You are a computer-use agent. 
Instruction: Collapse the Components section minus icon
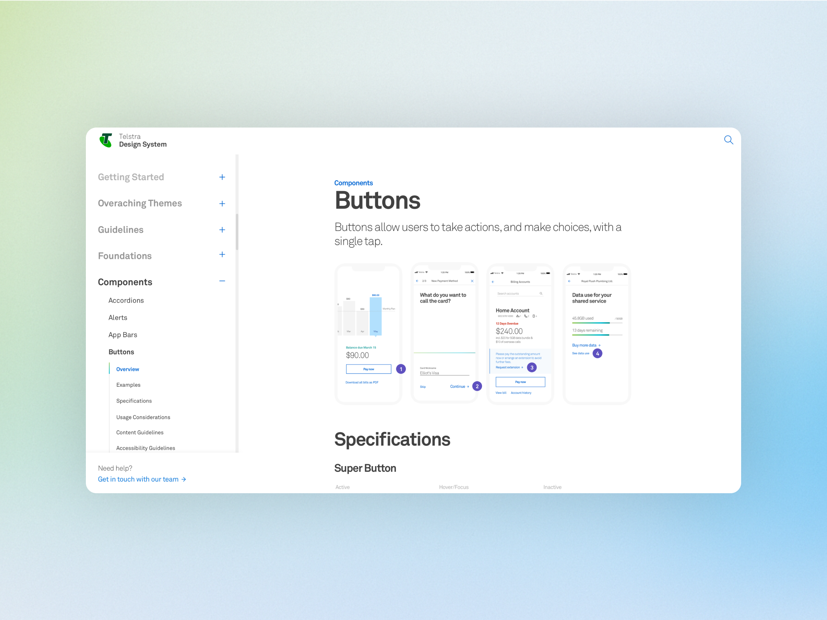pyautogui.click(x=222, y=281)
